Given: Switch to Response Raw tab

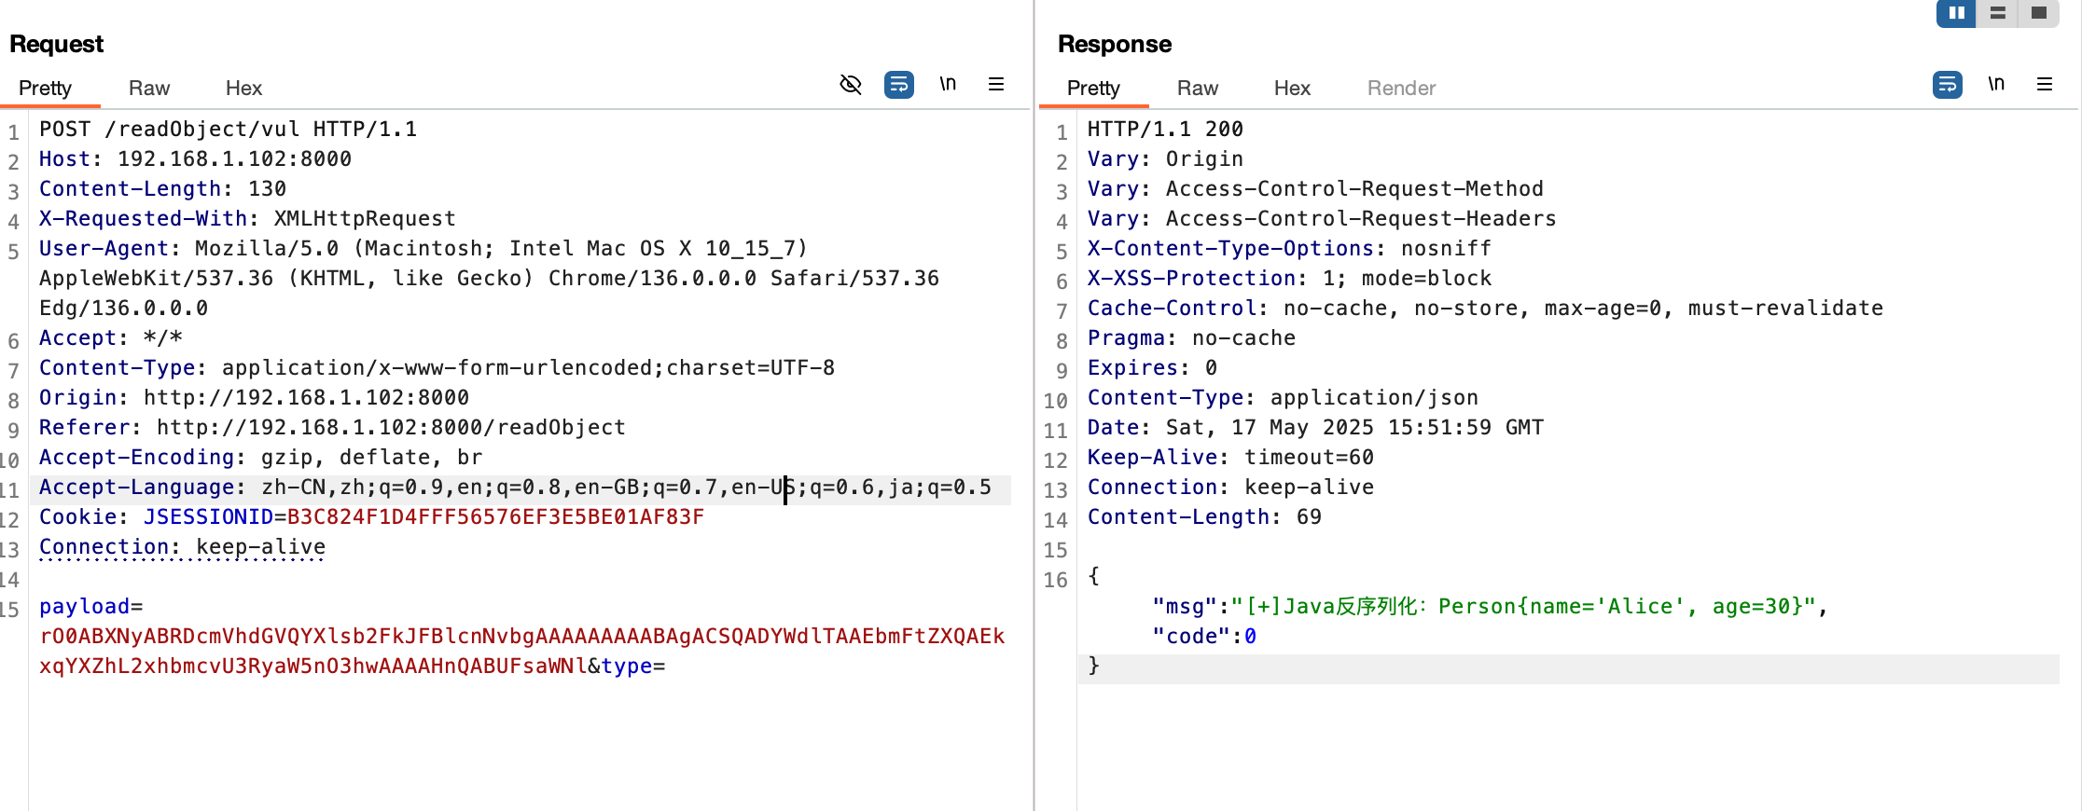Looking at the screenshot, I should tap(1198, 88).
